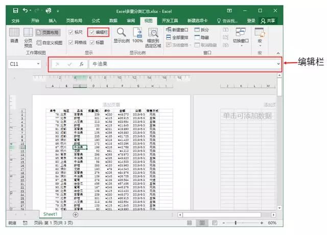Viewport: 327px width, 235px height.
Task: Click the 100% zoom icon
Action: coord(137,35)
